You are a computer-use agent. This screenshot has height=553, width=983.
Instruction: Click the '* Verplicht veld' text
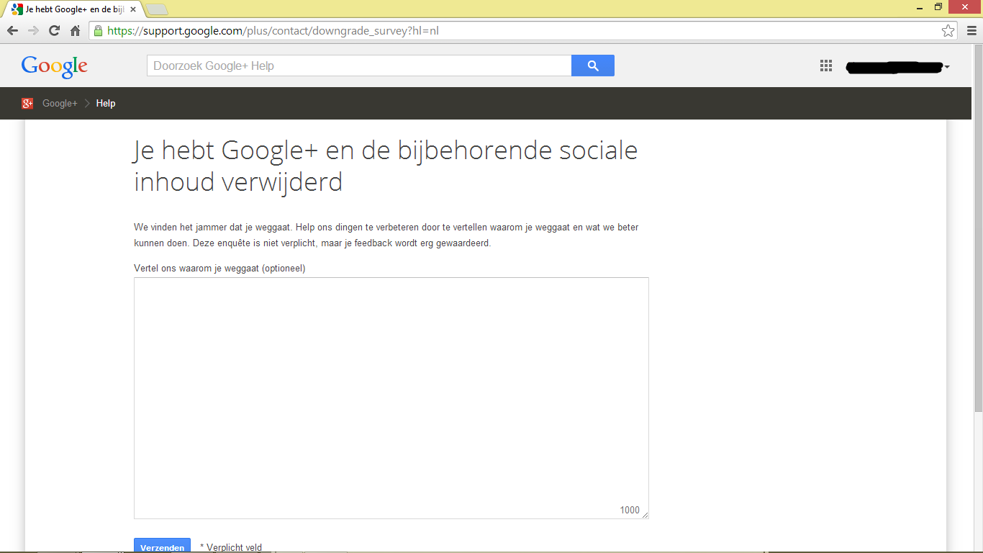pos(231,547)
